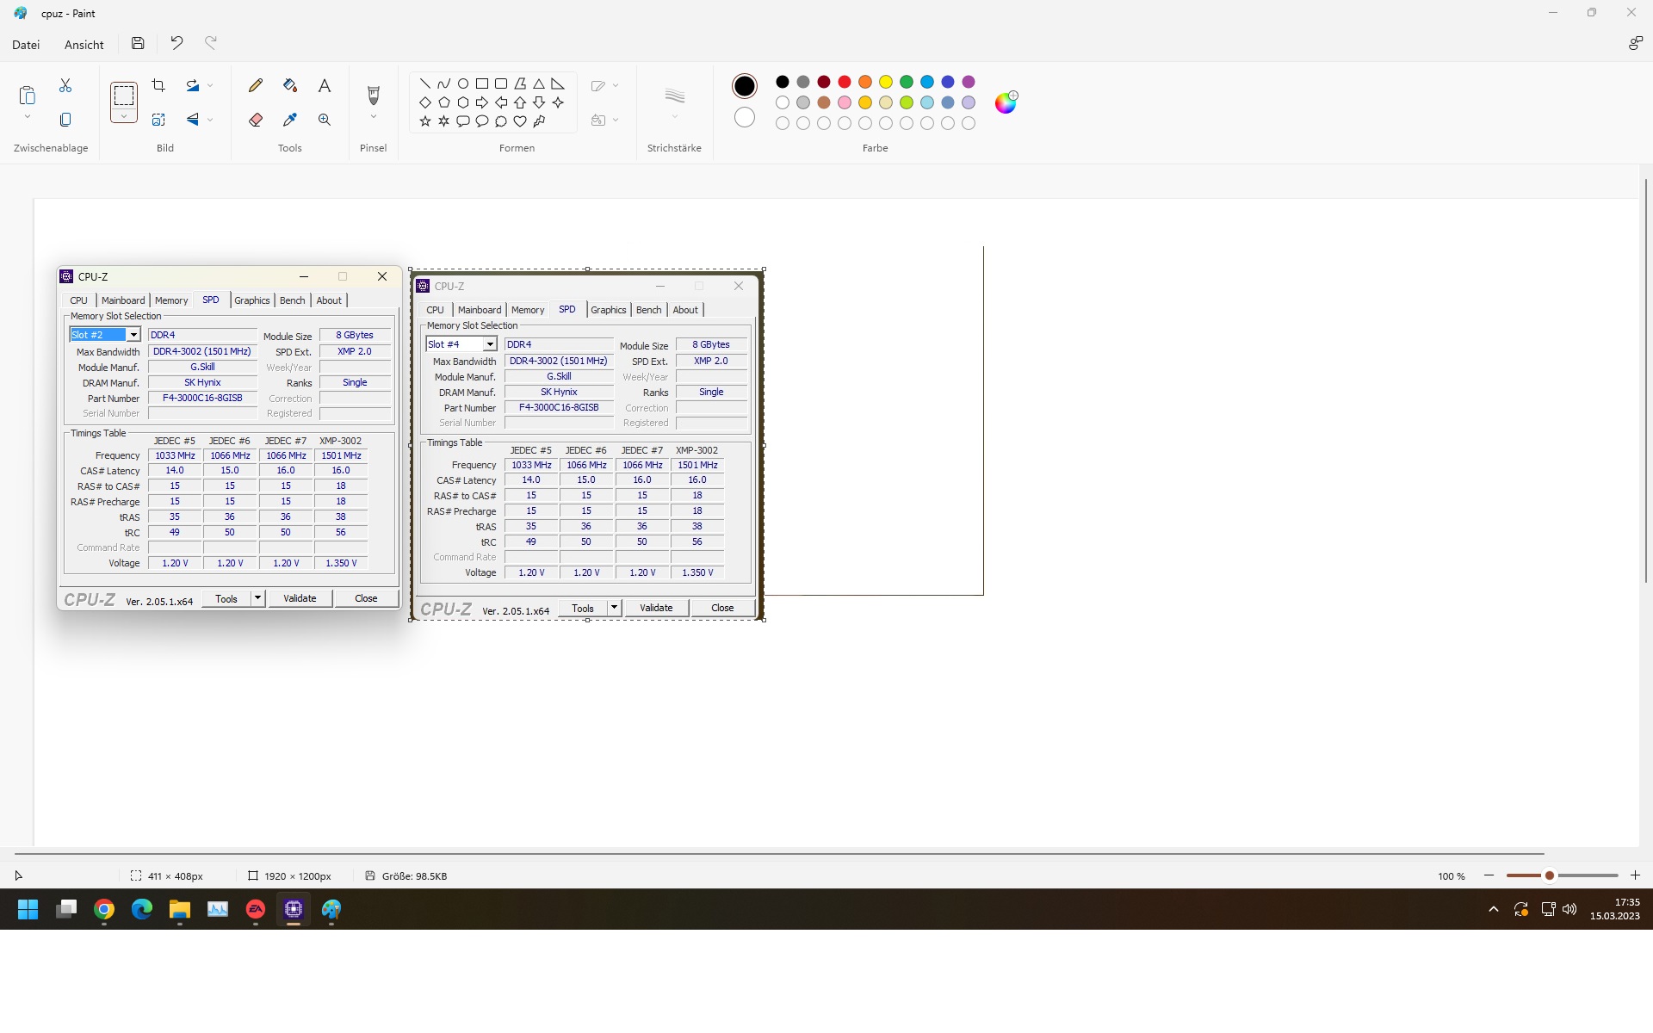Choose the red color swatch
The height and width of the screenshot is (1033, 1653).
(845, 82)
